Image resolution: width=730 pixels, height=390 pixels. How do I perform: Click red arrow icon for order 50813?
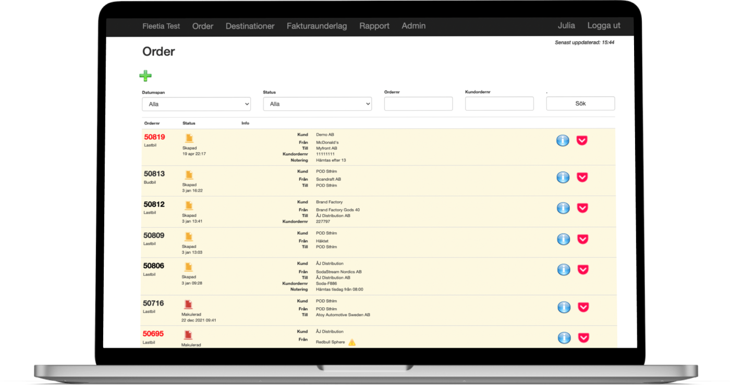(x=582, y=177)
